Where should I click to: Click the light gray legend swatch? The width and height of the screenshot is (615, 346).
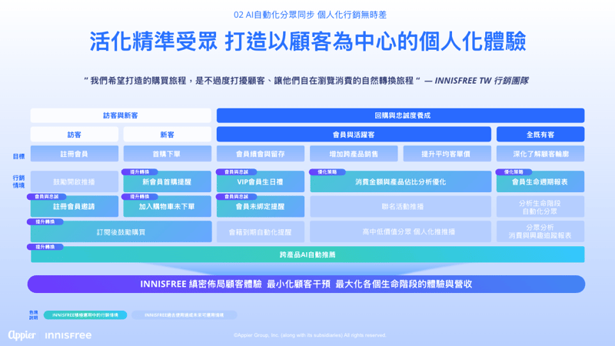click(184, 314)
